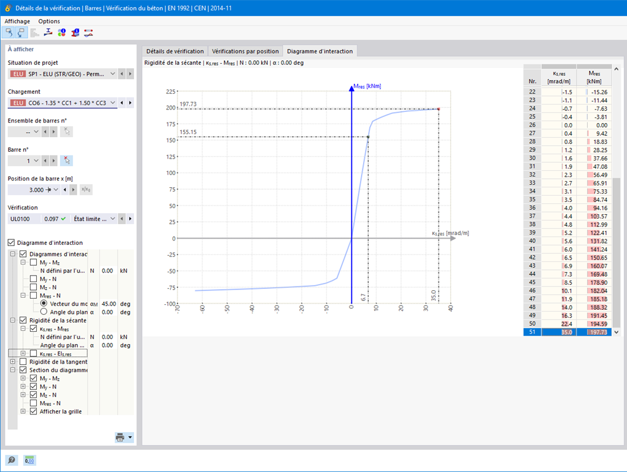Click the second arrow sync toolbar icon

[21, 33]
